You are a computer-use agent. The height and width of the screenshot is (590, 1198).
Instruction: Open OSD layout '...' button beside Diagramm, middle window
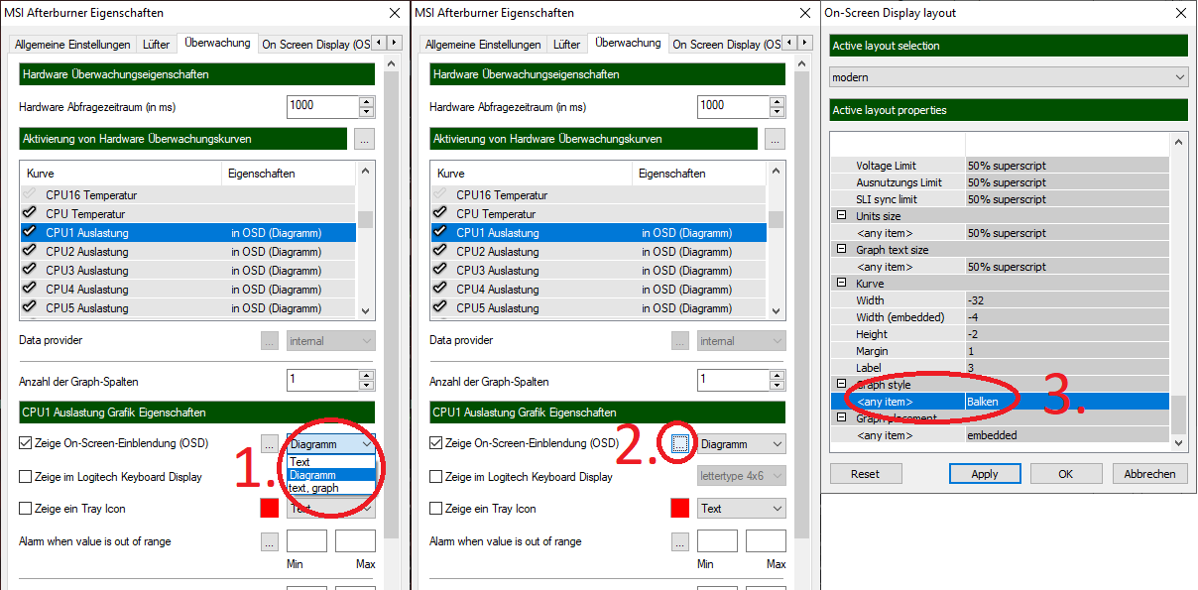tap(679, 444)
